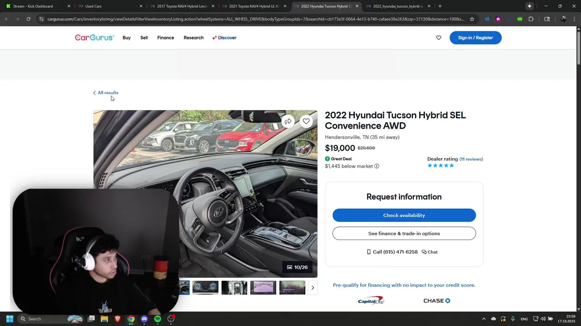Open OneDrive cloud icon in tray
The height and width of the screenshot is (326, 581).
pos(493,319)
